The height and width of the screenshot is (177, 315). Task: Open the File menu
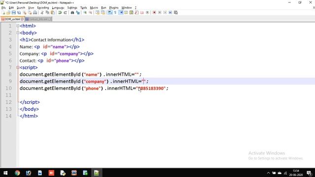pos(3,8)
